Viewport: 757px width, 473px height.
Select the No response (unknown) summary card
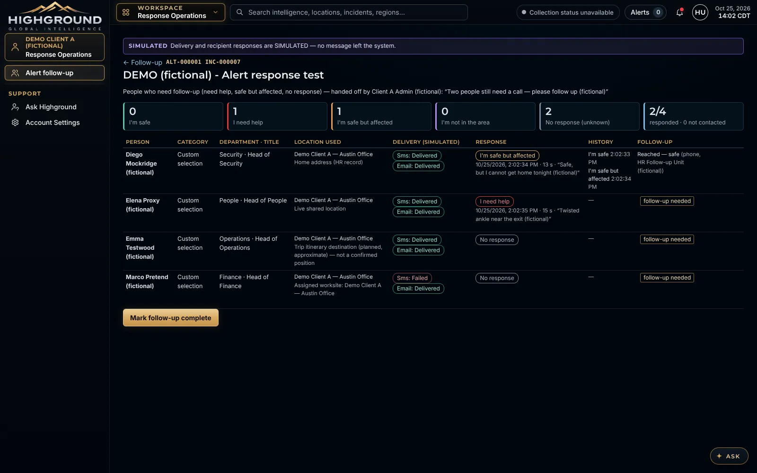tap(590, 116)
